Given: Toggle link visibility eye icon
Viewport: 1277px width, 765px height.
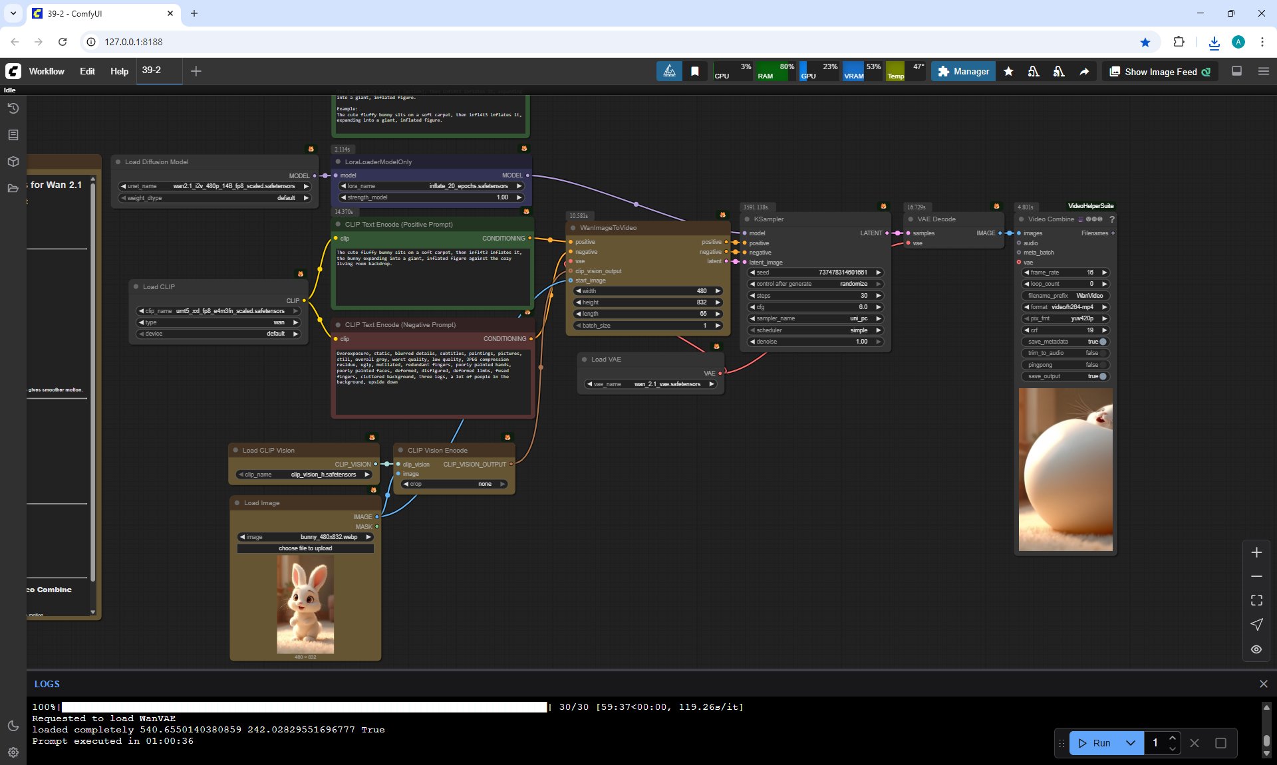Looking at the screenshot, I should (1256, 649).
